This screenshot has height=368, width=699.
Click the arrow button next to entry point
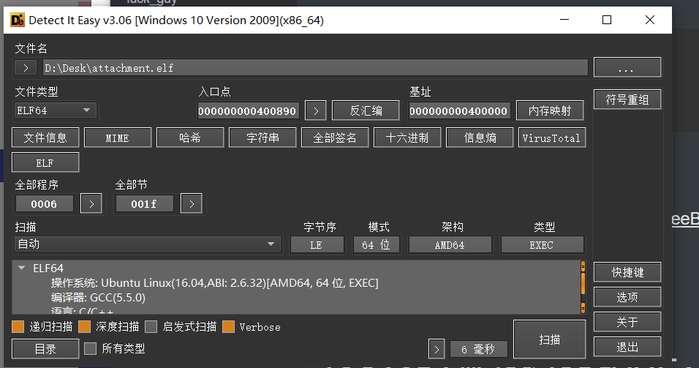(x=315, y=110)
